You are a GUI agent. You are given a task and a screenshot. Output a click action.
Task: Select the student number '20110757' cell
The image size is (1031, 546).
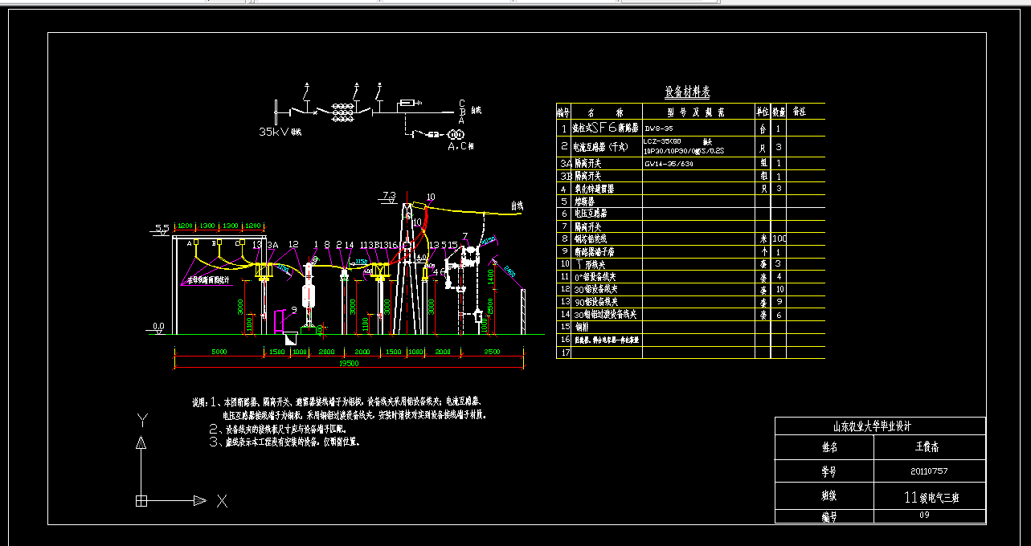(930, 471)
